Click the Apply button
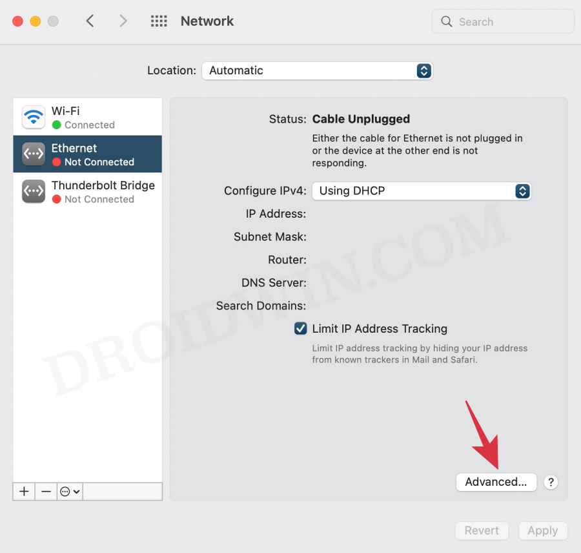 point(543,530)
